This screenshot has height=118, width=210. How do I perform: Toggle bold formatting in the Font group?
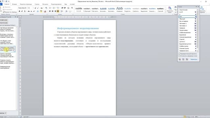click(19, 11)
